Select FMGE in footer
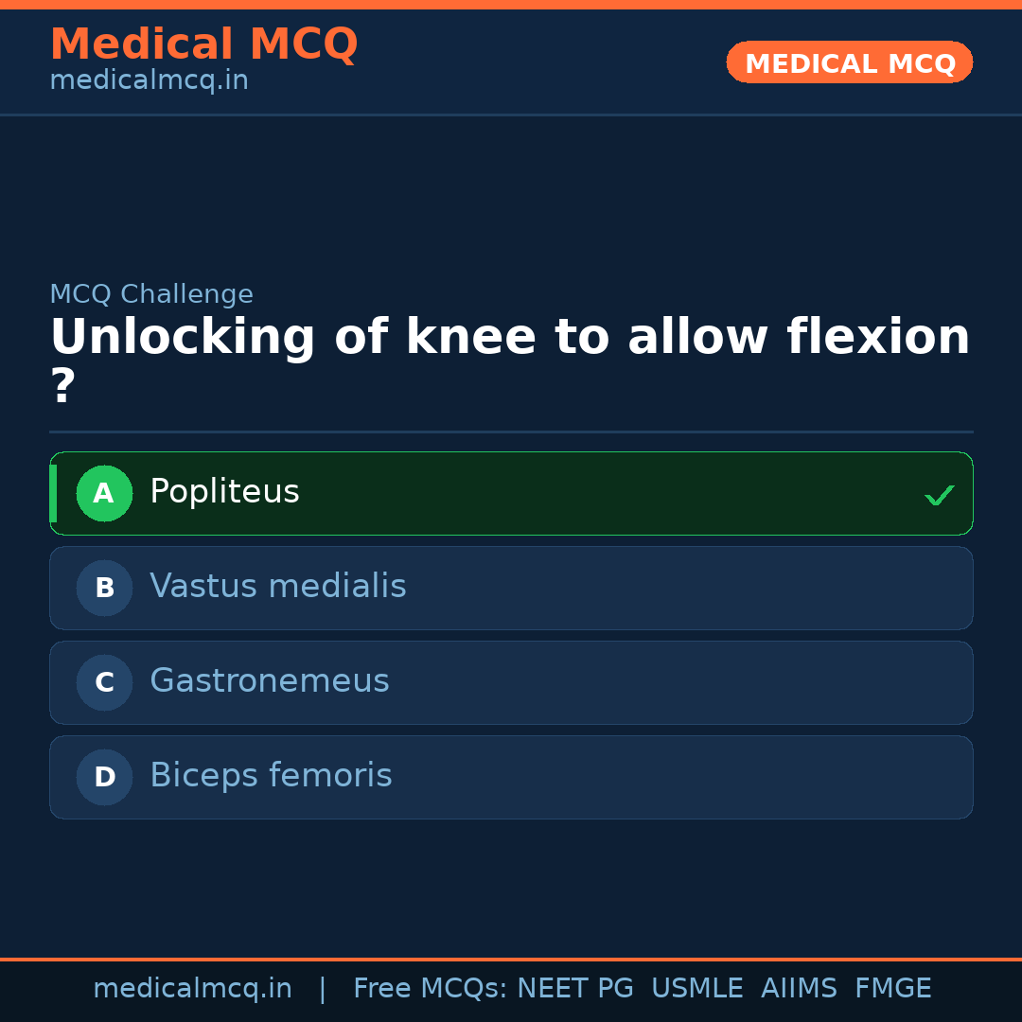The image size is (1022, 1022). tap(892, 989)
